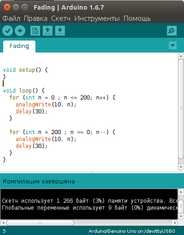Open the Serial Monitor magnifier icon
The image size is (184, 235).
(x=172, y=31)
